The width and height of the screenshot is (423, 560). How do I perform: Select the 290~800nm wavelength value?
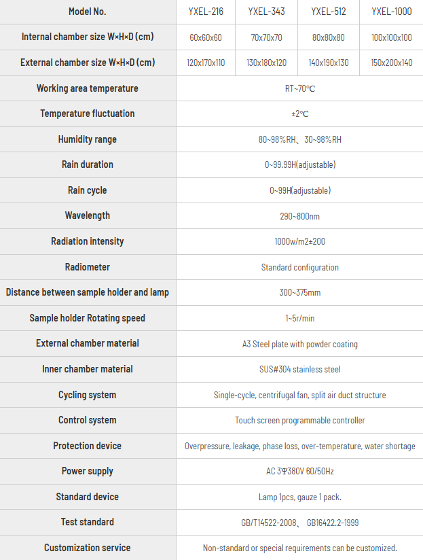point(300,216)
